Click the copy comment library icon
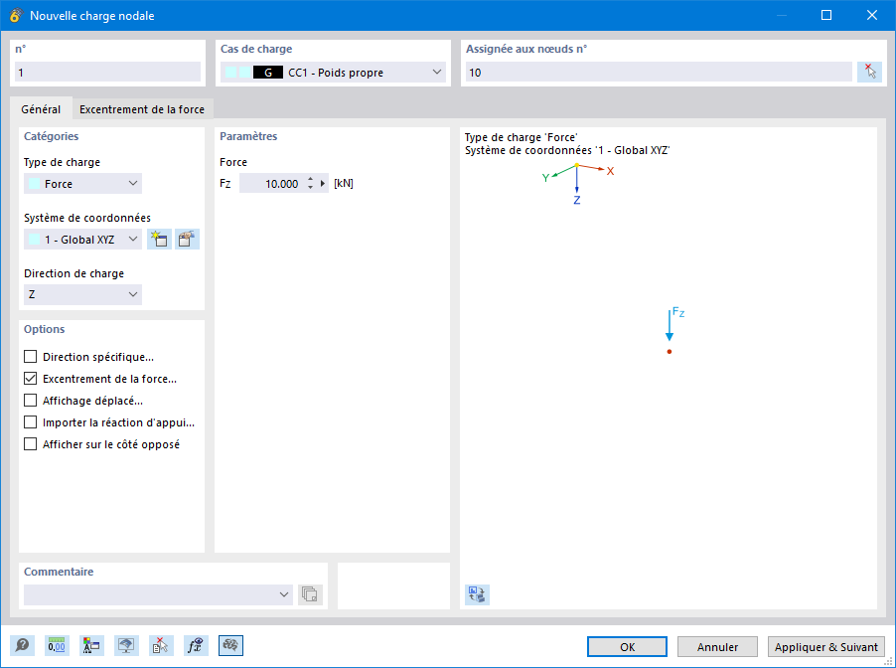 (310, 594)
